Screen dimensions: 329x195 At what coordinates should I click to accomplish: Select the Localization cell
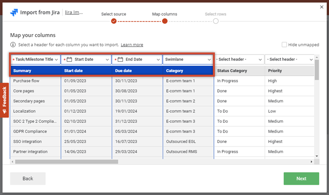pos(35,111)
